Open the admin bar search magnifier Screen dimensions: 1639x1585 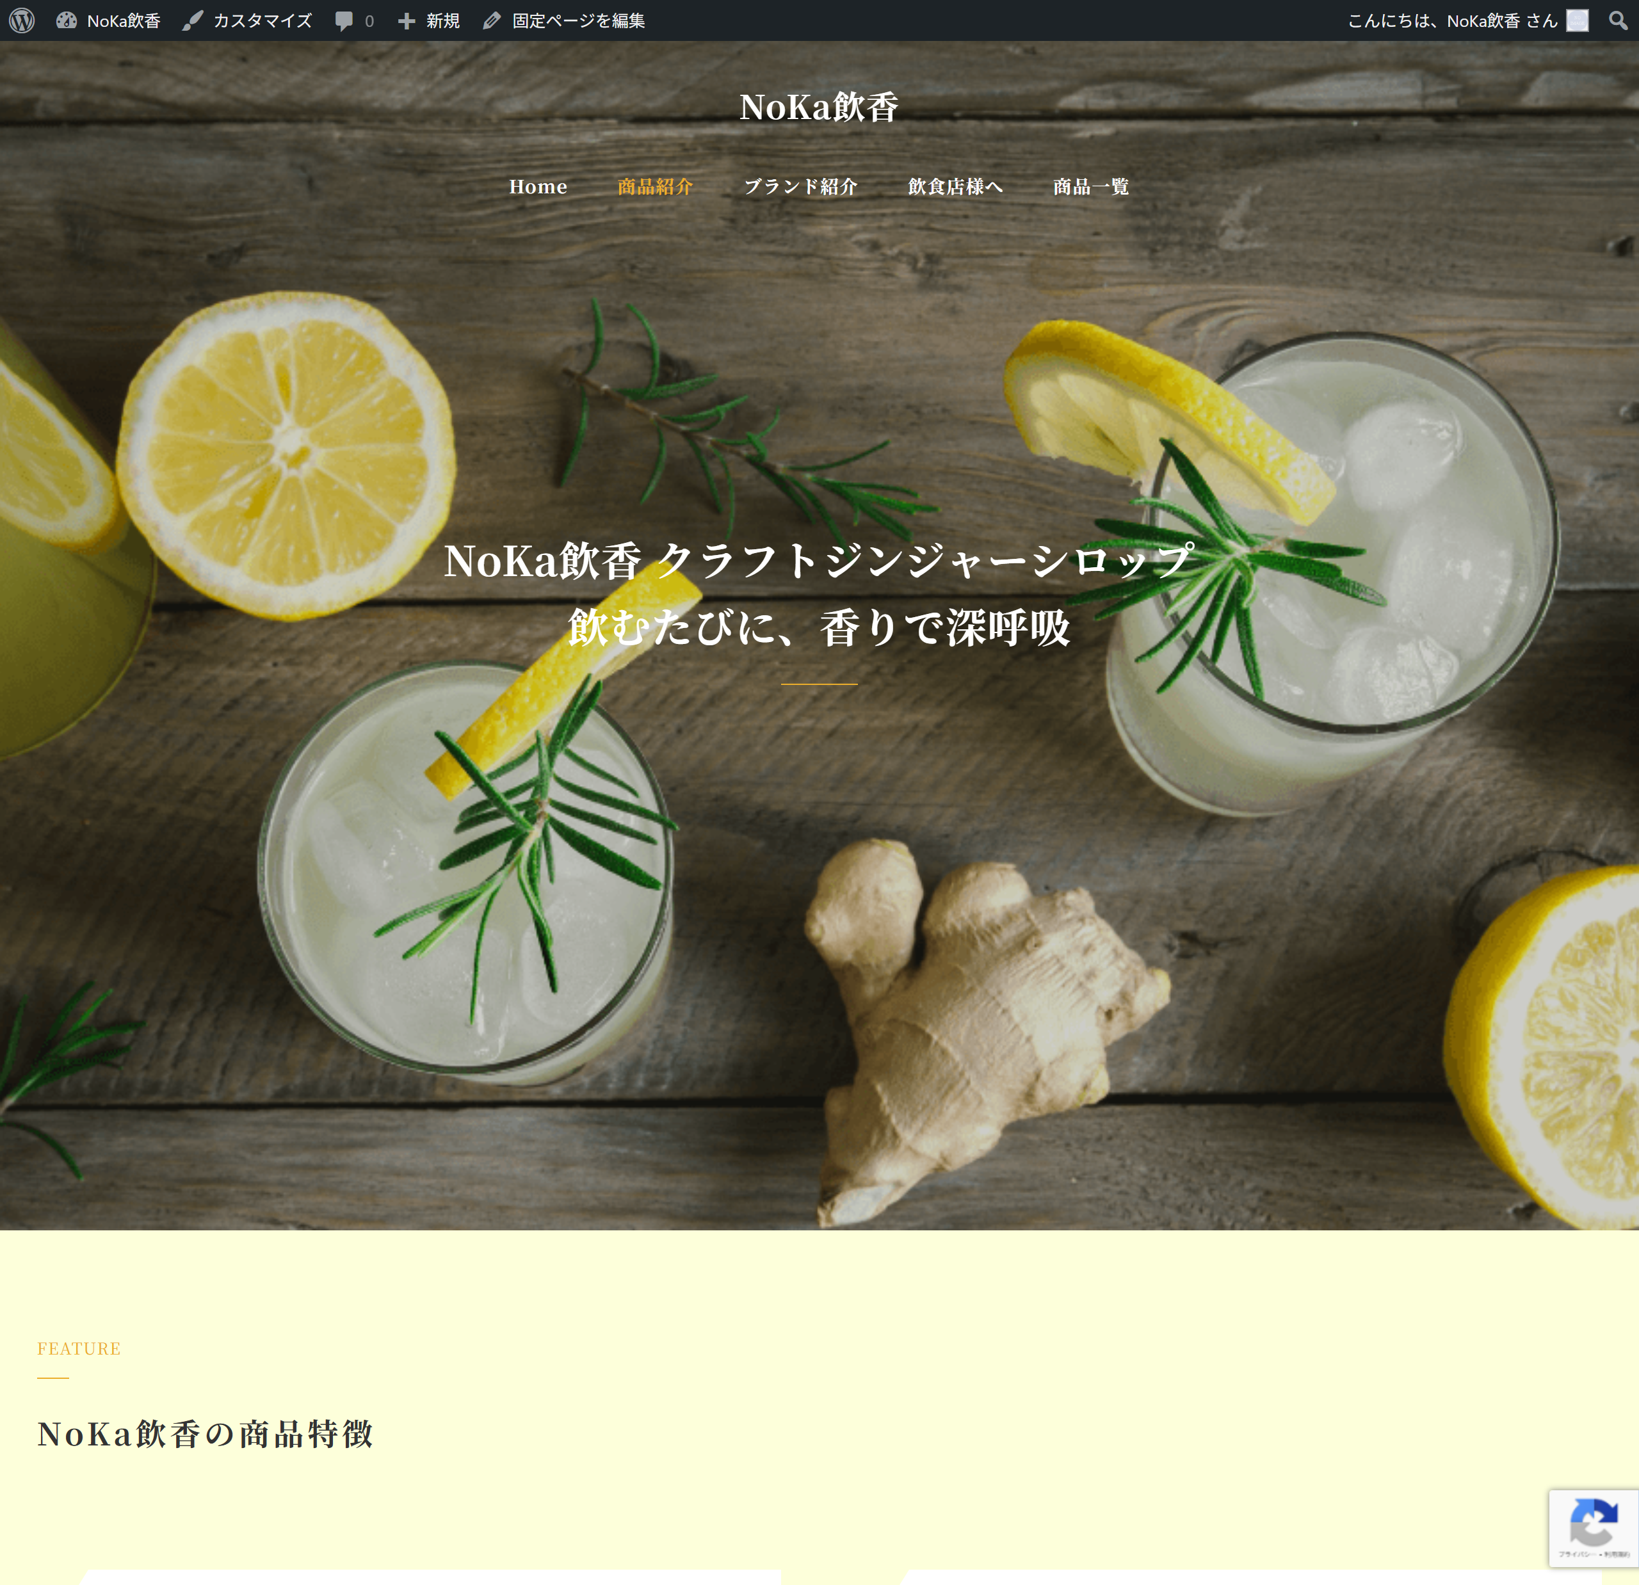(1618, 20)
